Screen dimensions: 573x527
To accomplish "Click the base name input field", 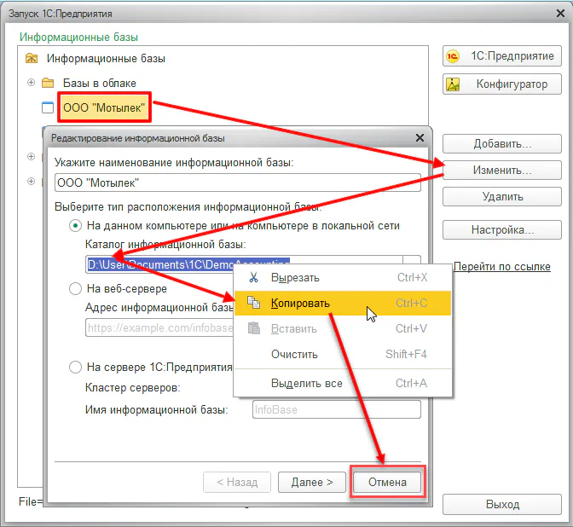I will tap(237, 182).
